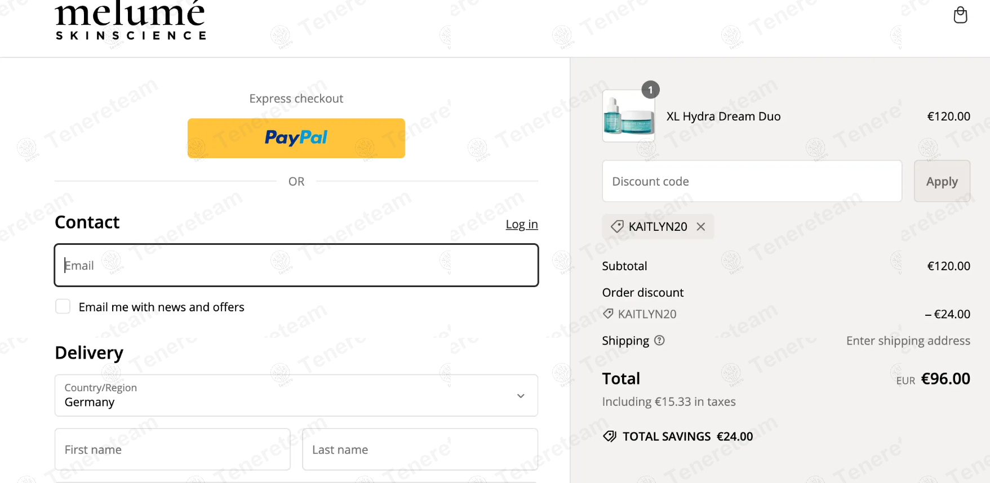Screen dimensions: 990x483
Task: Click the melumé Skinscience logo
Action: click(x=131, y=21)
